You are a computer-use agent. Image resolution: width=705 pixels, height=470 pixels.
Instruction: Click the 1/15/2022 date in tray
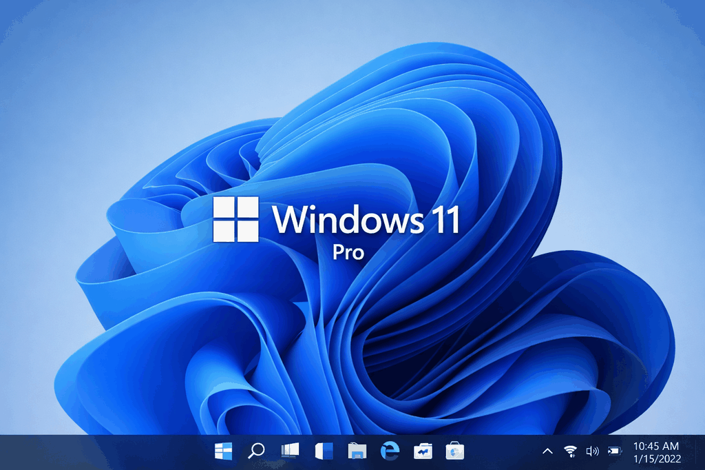point(655,458)
